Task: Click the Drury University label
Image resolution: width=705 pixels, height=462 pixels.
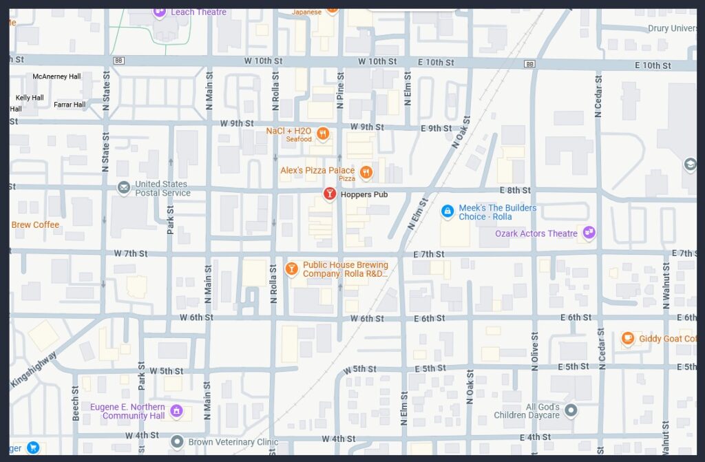Action: click(x=672, y=28)
